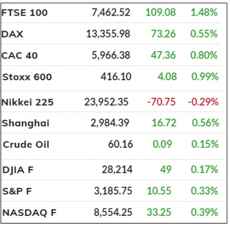
Task: Select the Stoxx 600 percent 0.99%
Action: (x=205, y=77)
